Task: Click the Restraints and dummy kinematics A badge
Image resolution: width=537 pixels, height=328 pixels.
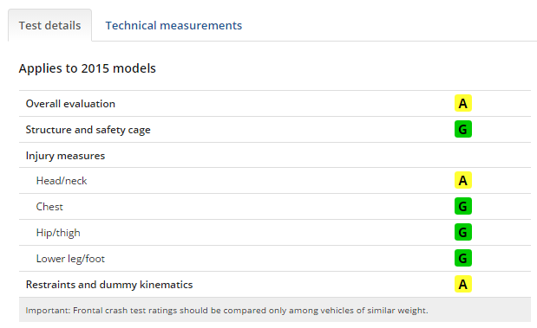Action: [x=463, y=284]
